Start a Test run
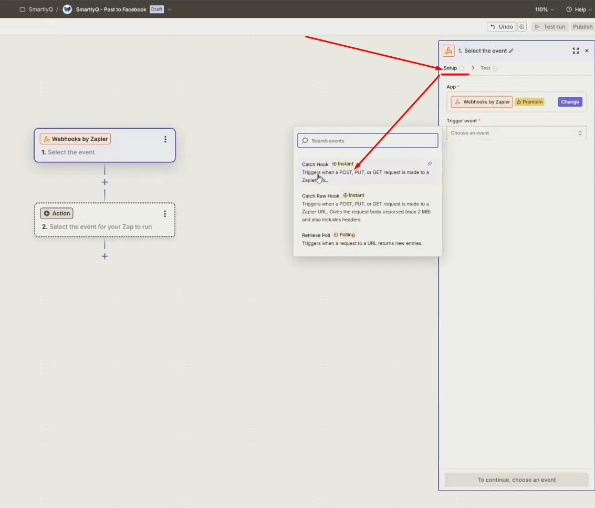This screenshot has height=508, width=595. click(x=550, y=27)
